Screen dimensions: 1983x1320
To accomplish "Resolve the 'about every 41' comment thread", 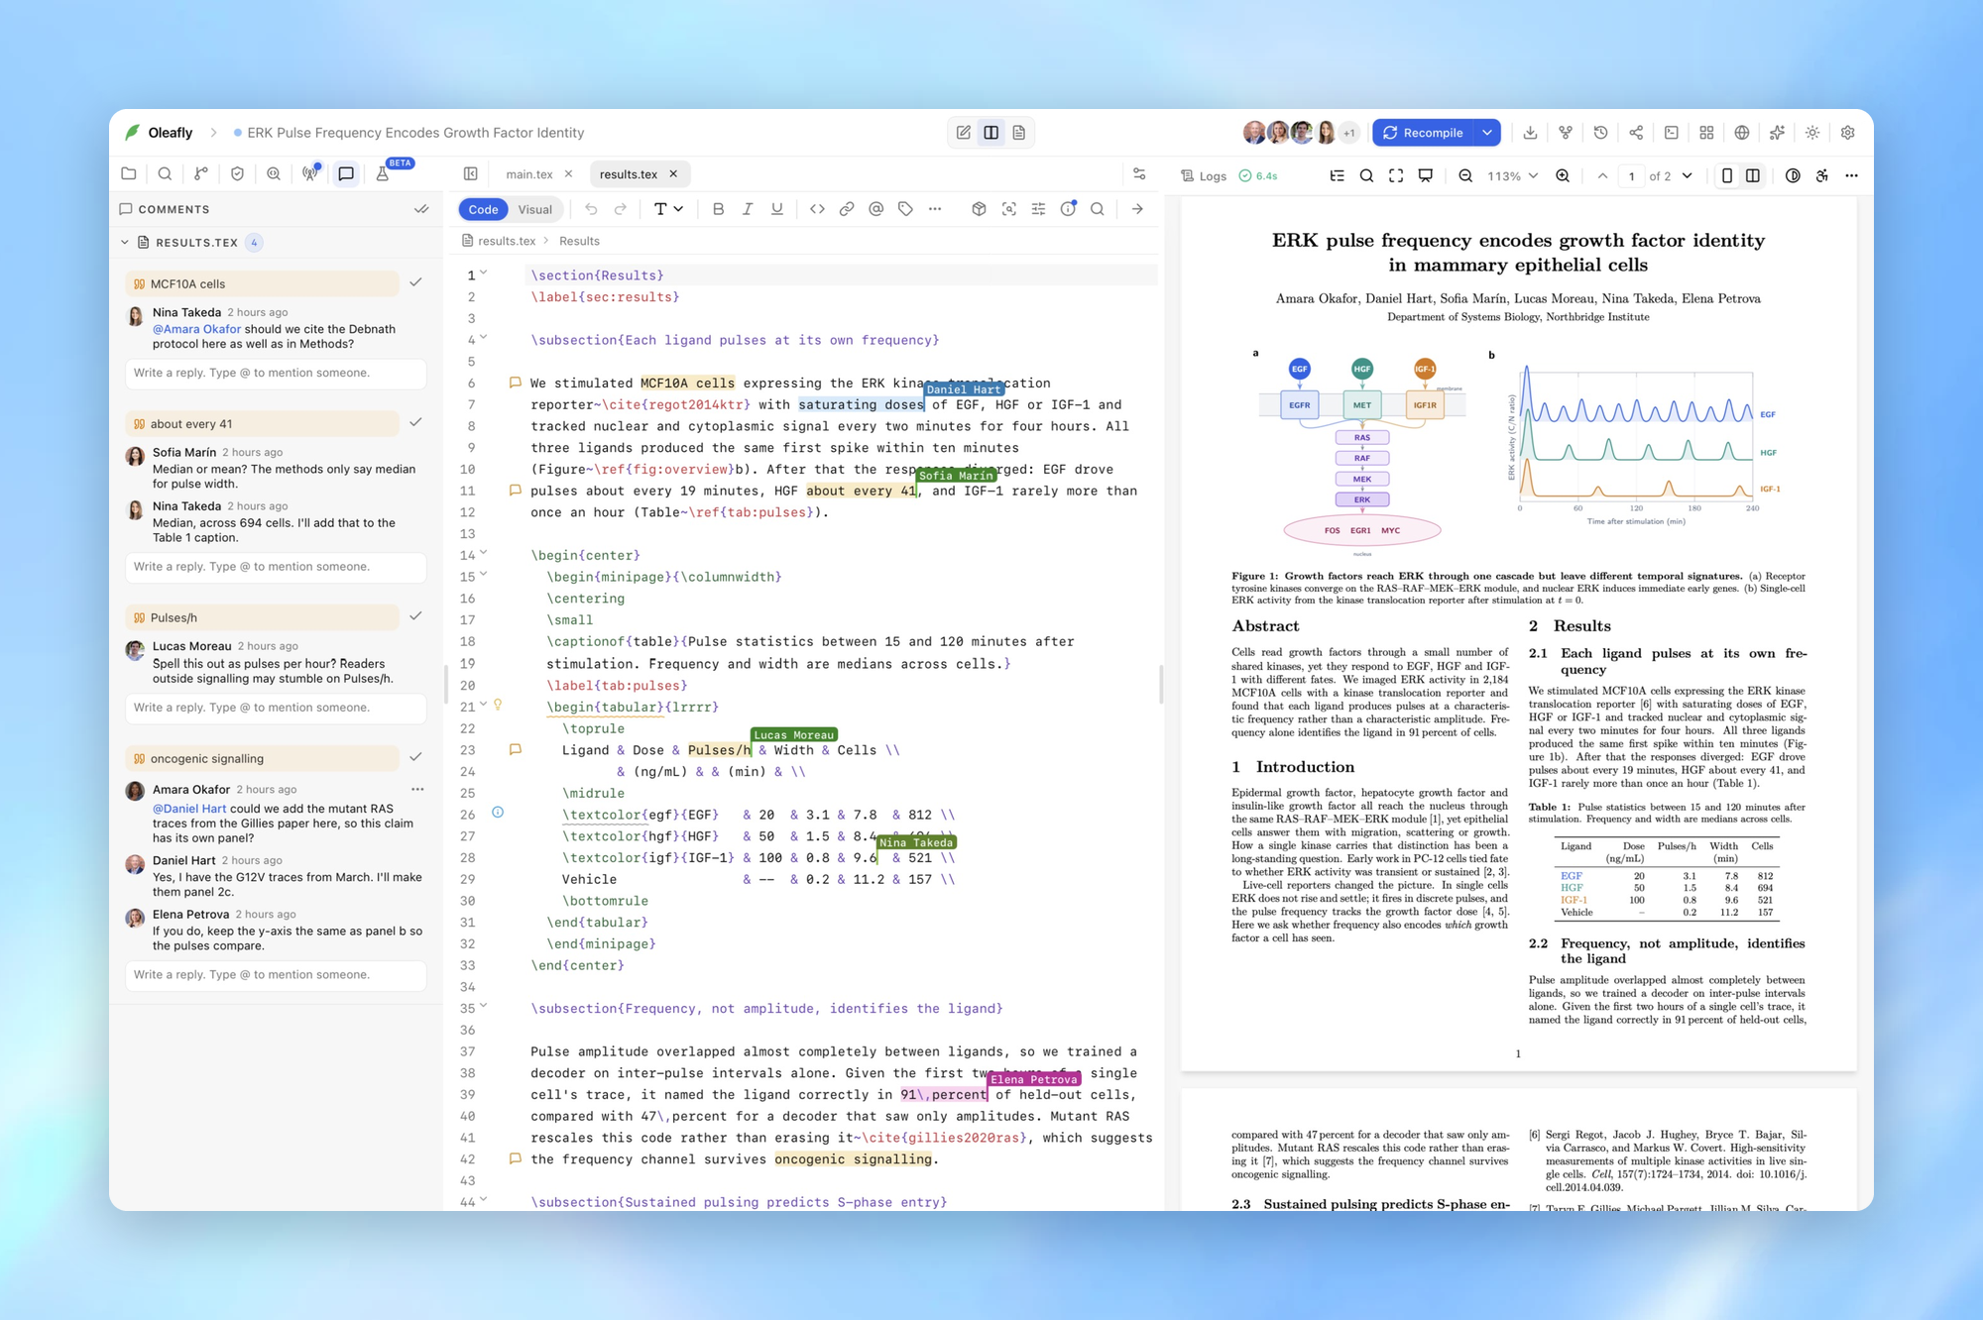I will (415, 422).
